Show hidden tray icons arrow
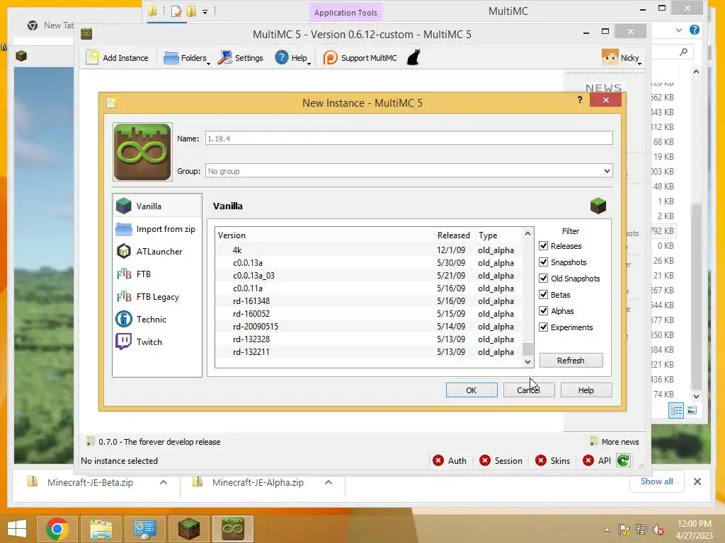Viewport: 725px width, 543px height. (607, 530)
